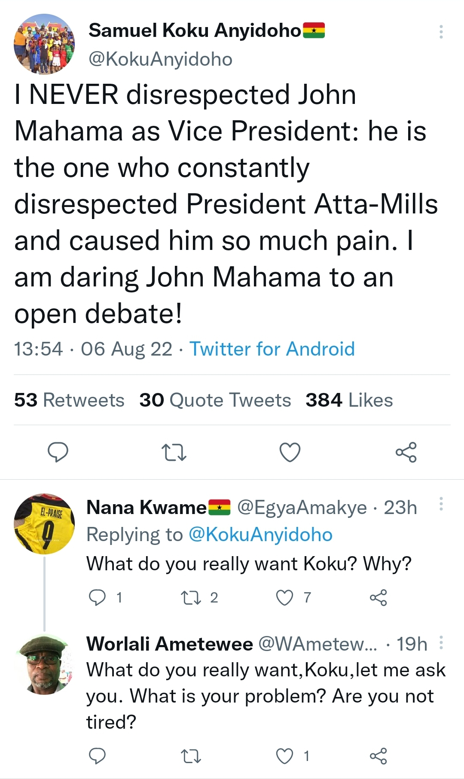This screenshot has height=779, width=464.
Task: Retweet Nana Kwame's reply
Action: 191,597
